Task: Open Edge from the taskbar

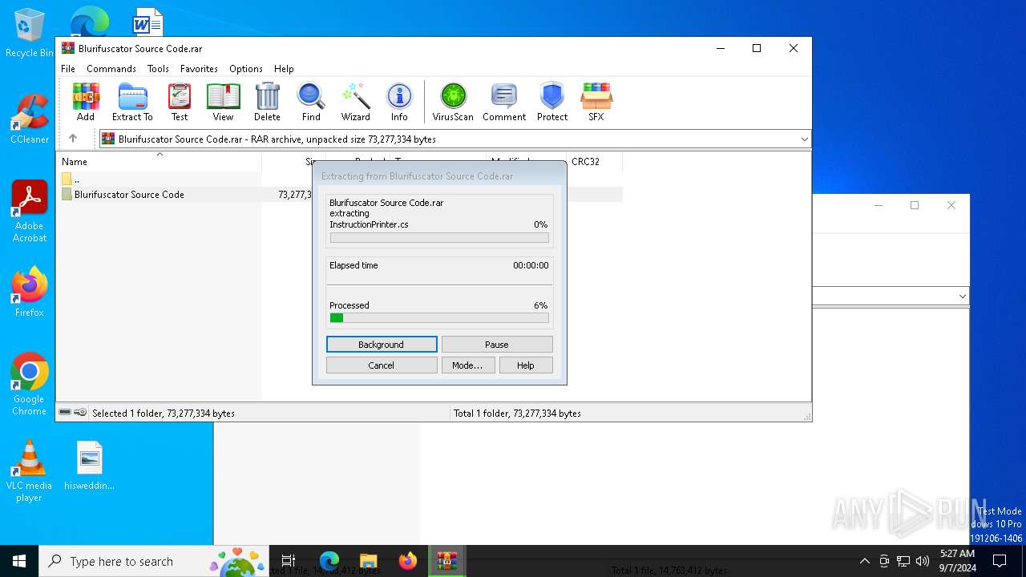Action: point(329,561)
